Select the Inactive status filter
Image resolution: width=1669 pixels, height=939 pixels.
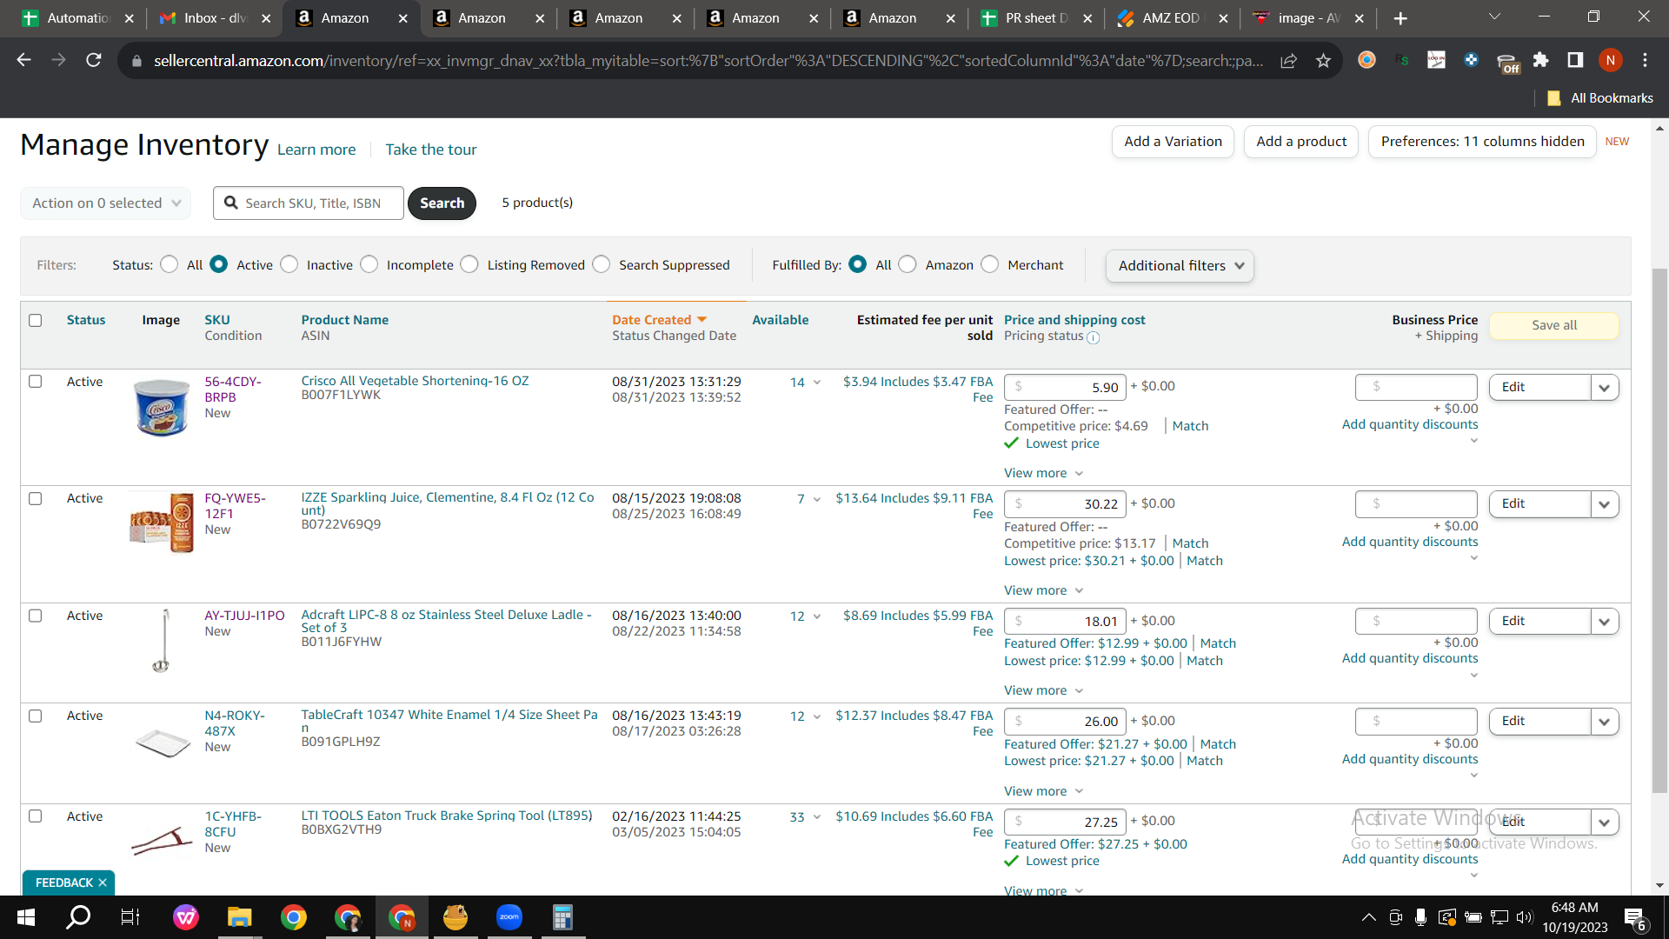point(289,264)
